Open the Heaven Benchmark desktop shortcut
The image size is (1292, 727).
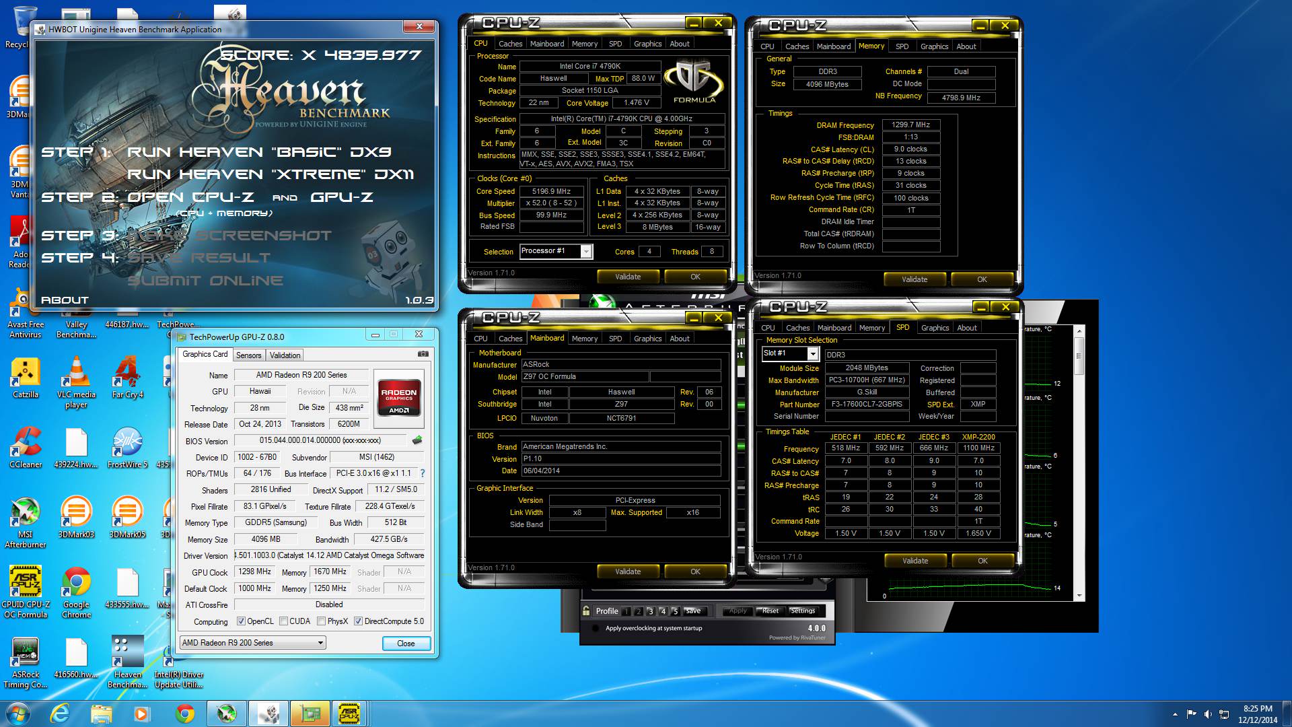tap(127, 662)
